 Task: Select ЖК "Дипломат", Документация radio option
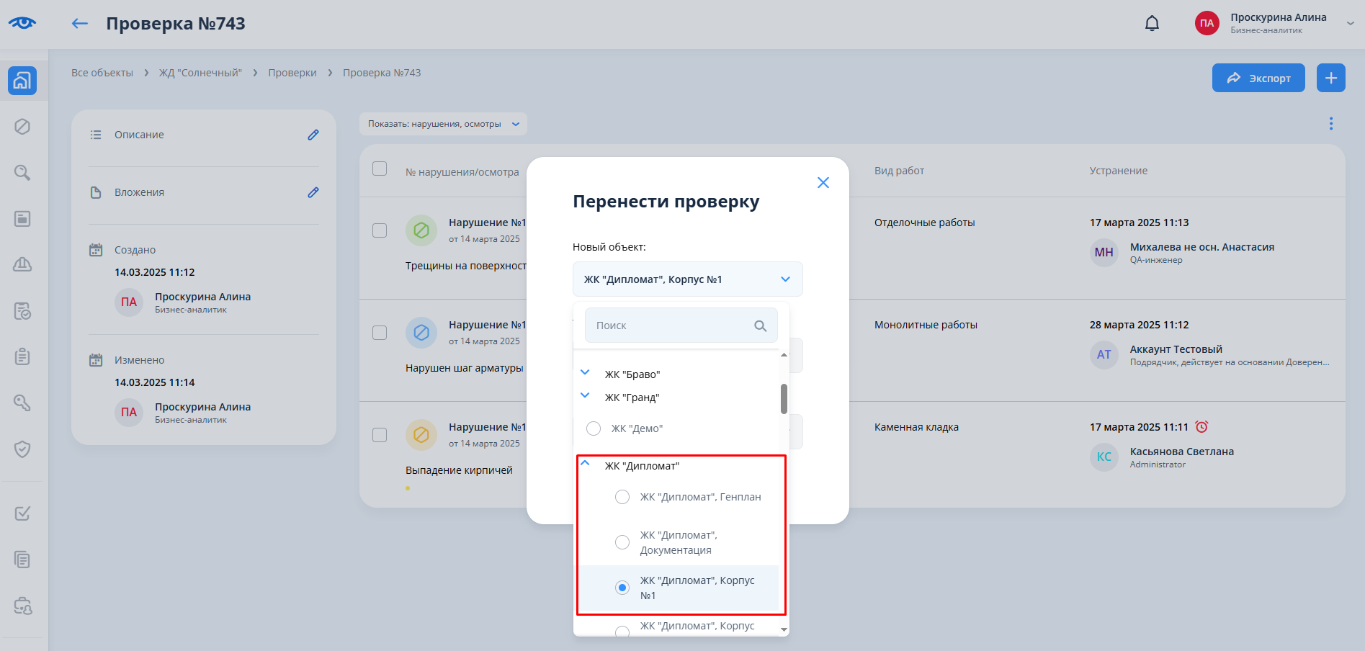click(622, 542)
